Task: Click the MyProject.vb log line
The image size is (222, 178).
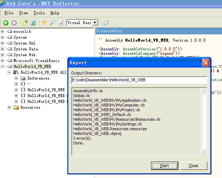Action: pyautogui.click(x=107, y=110)
